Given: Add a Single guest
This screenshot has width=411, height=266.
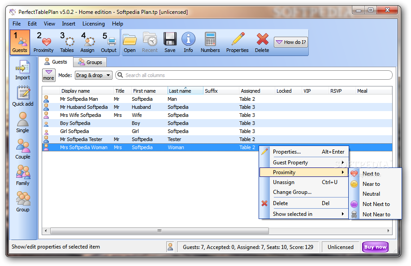Looking at the screenshot, I should pyautogui.click(x=22, y=123).
